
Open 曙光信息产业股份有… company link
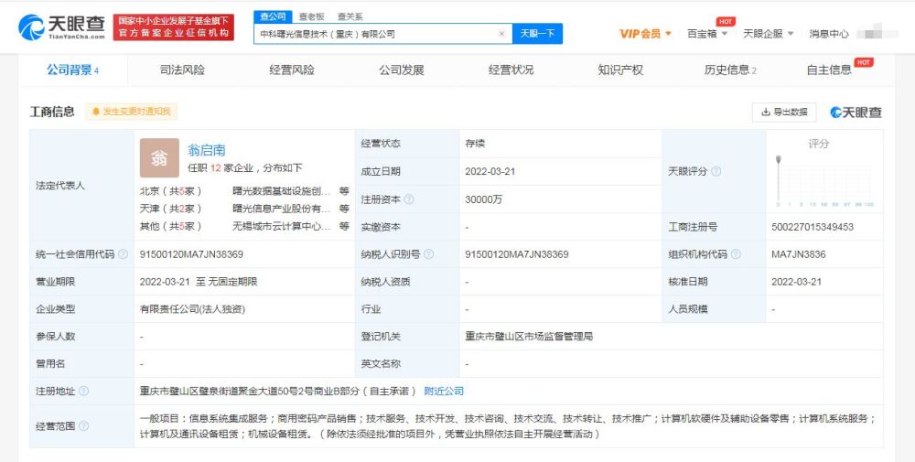[x=282, y=209]
